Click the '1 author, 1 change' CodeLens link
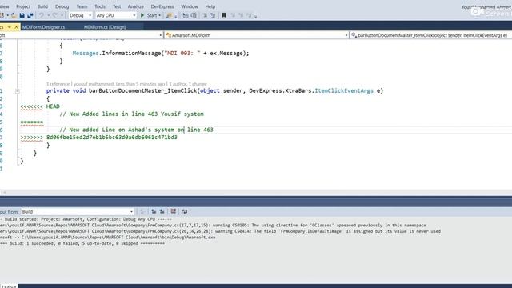Image resolution: width=512 pixels, height=288 pixels. click(x=188, y=84)
